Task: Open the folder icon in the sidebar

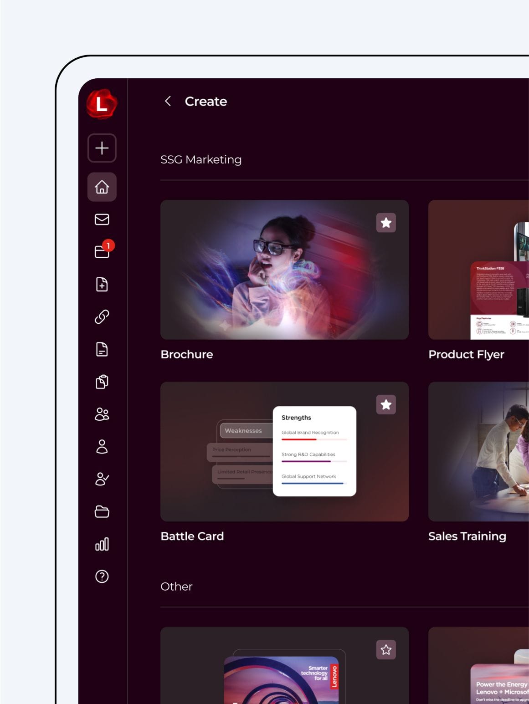Action: point(102,512)
